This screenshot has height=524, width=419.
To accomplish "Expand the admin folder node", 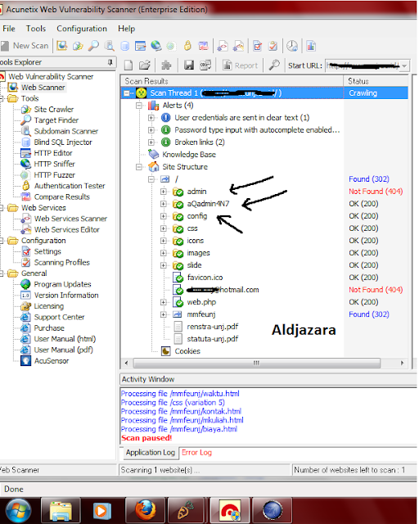I will click(x=164, y=192).
